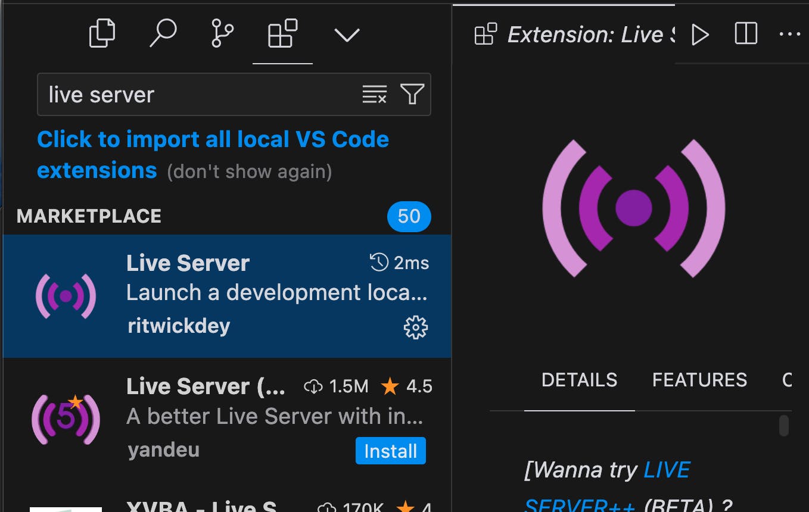
Task: Install the yandeu Live Server extension
Action: click(x=391, y=451)
